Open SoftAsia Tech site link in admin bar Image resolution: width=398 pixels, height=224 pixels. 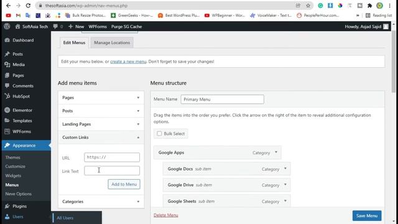32,26
